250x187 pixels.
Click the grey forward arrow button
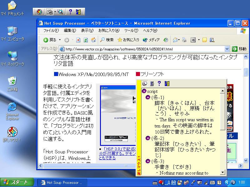pos(67,40)
